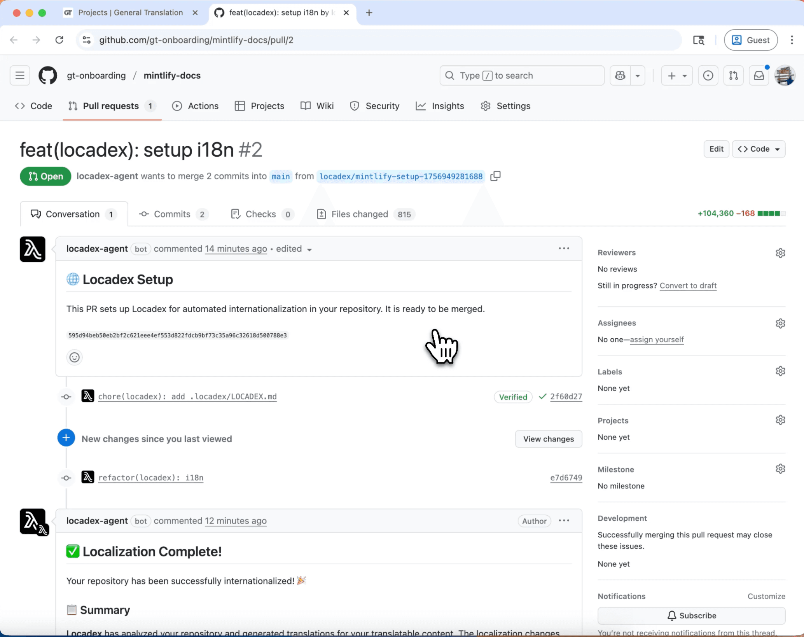Click the Subscribe button
The height and width of the screenshot is (637, 804).
pos(691,615)
